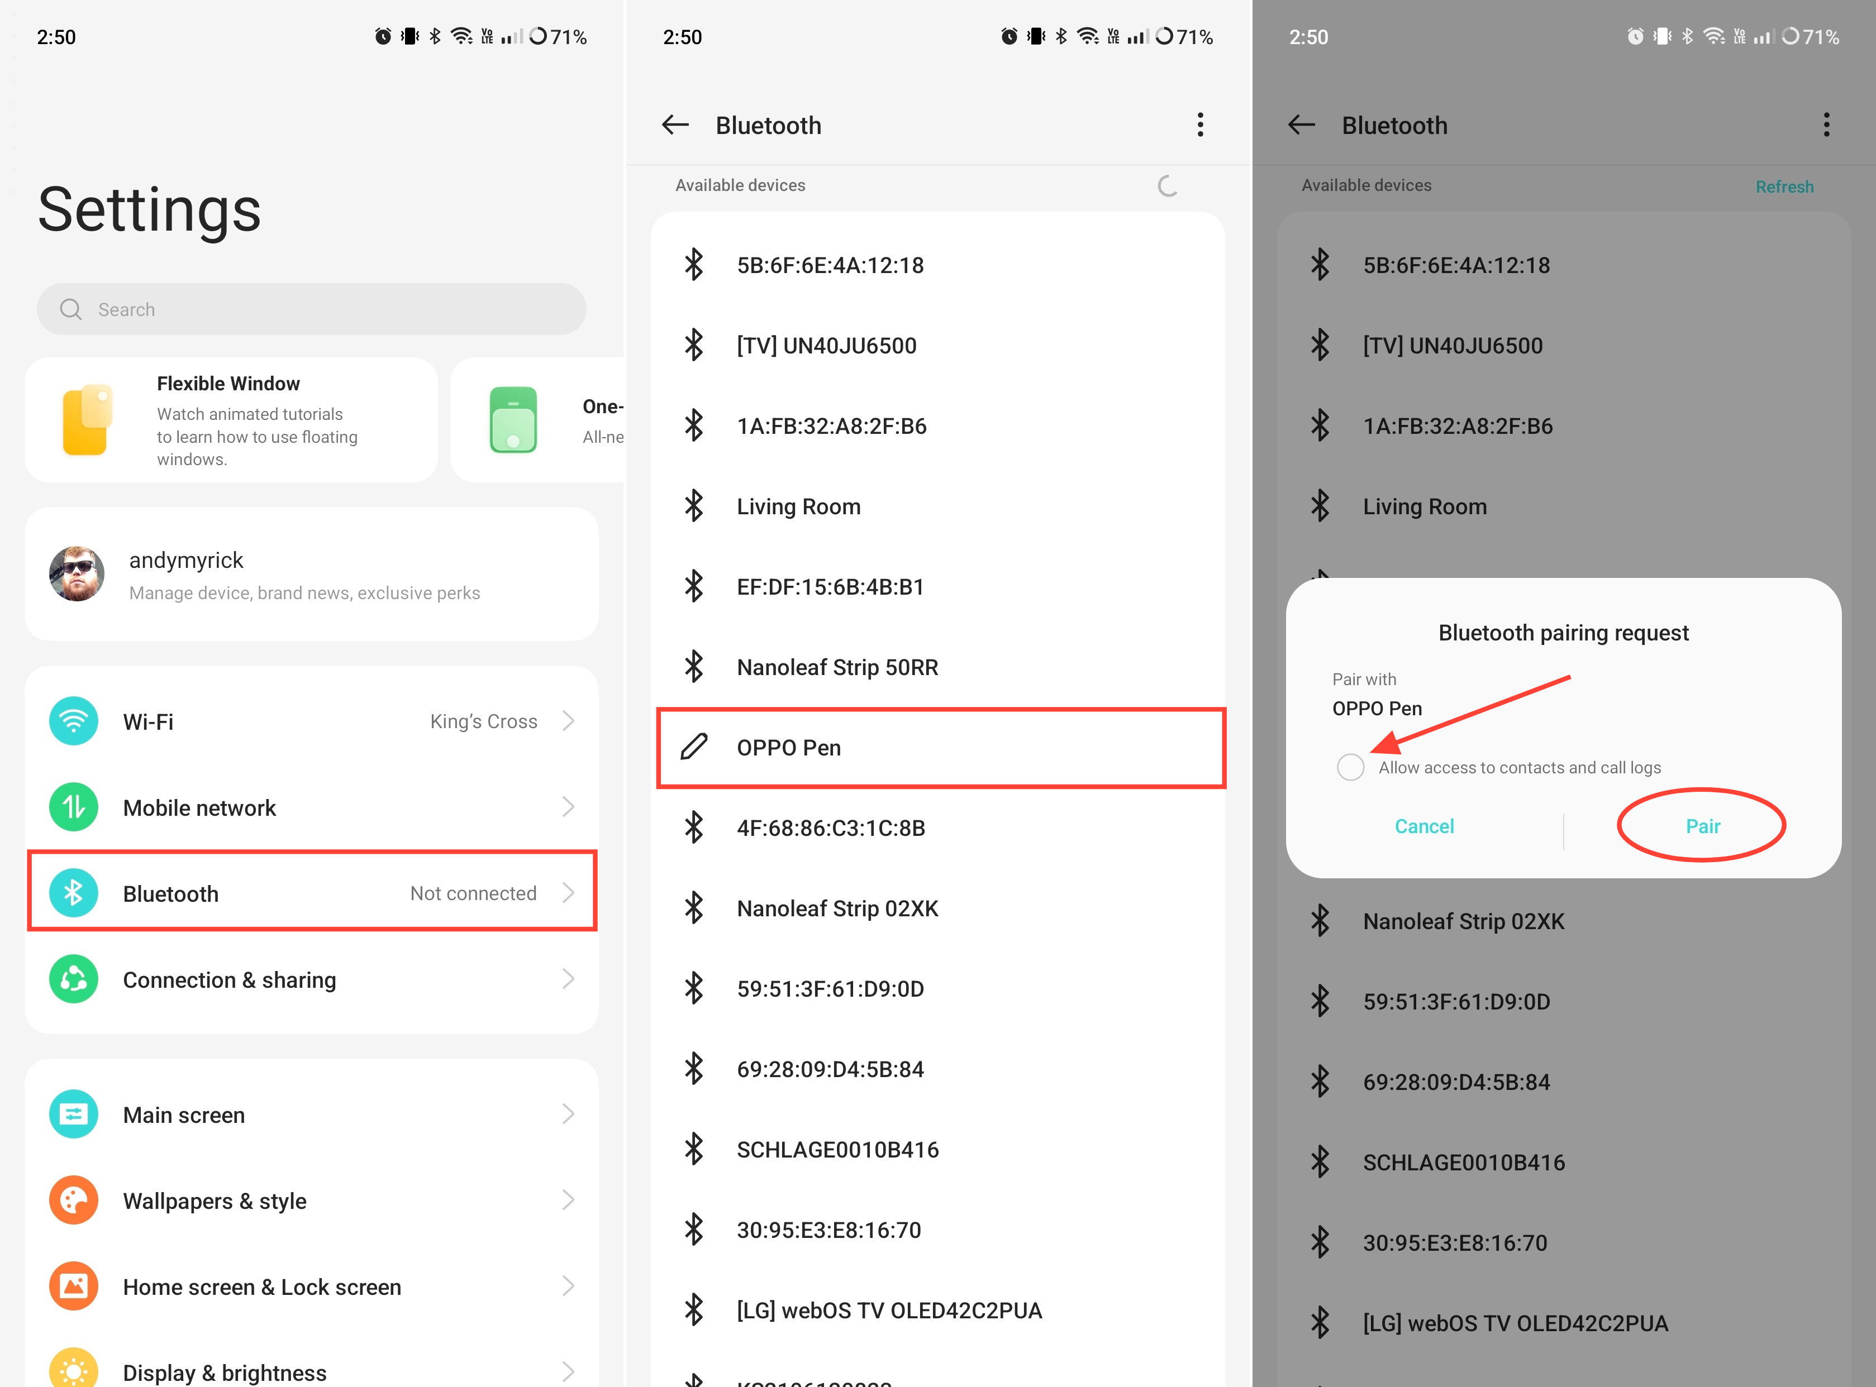Select Living Room in middle device list

(x=937, y=506)
